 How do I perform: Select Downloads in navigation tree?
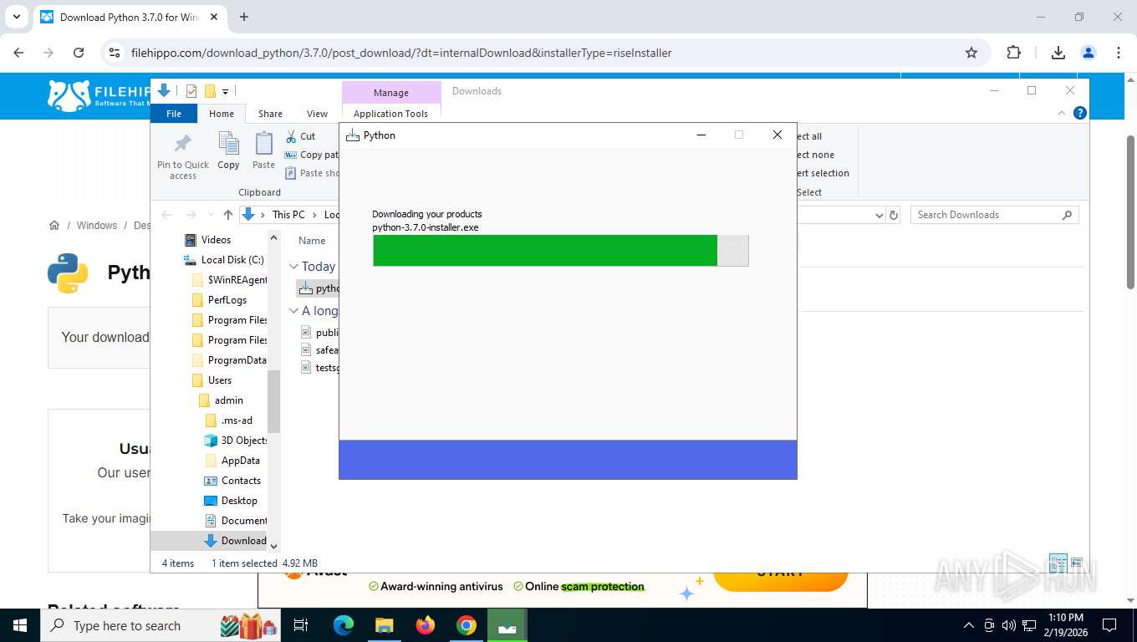point(243,541)
